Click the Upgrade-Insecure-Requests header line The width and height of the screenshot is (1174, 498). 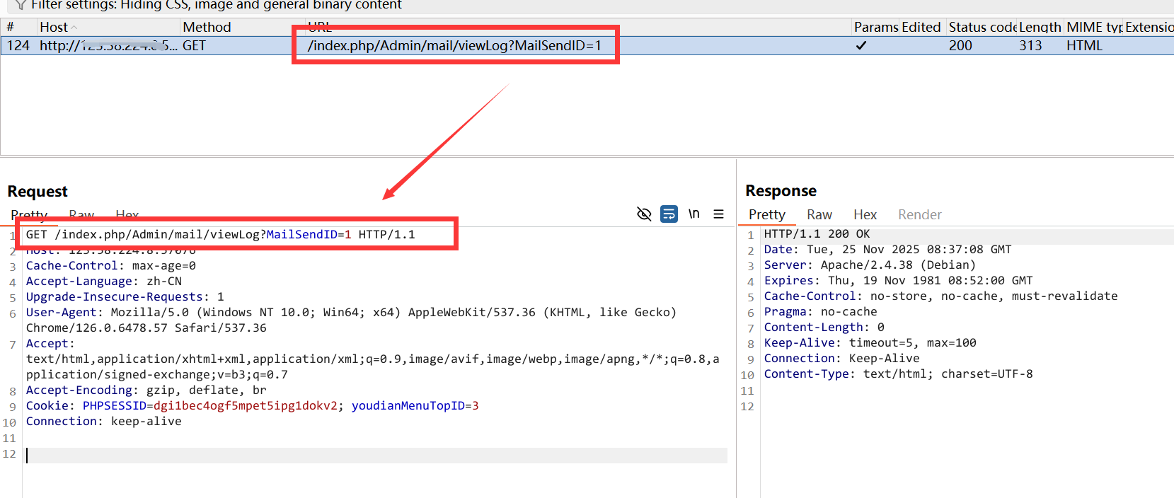point(125,296)
